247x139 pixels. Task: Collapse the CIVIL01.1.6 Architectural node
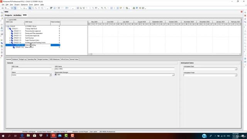[10, 43]
